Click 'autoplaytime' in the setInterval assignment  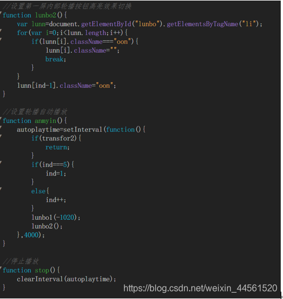click(x=38, y=130)
